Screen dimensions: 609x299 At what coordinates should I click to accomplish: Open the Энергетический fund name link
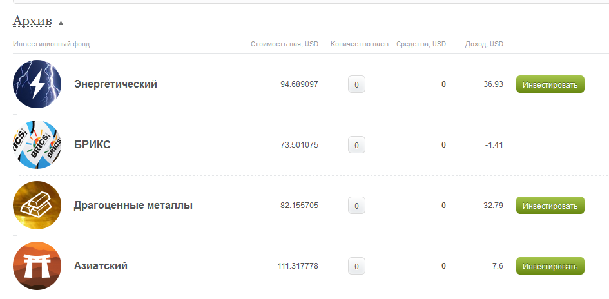click(x=116, y=84)
